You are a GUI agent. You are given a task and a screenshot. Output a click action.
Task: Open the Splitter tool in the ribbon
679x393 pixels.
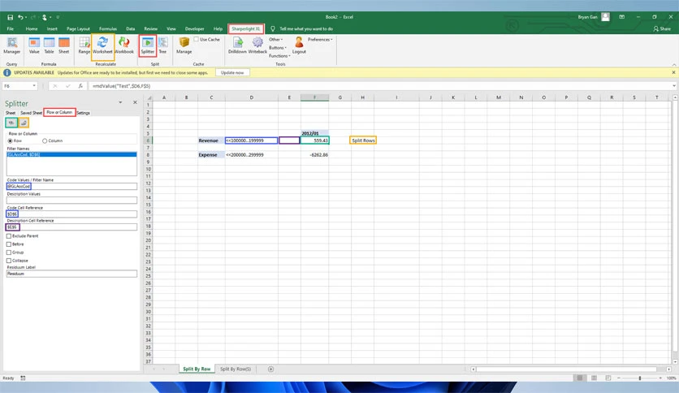pyautogui.click(x=148, y=45)
